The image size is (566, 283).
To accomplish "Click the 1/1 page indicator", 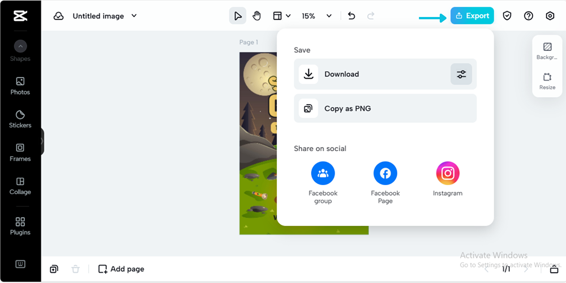I will point(506,269).
